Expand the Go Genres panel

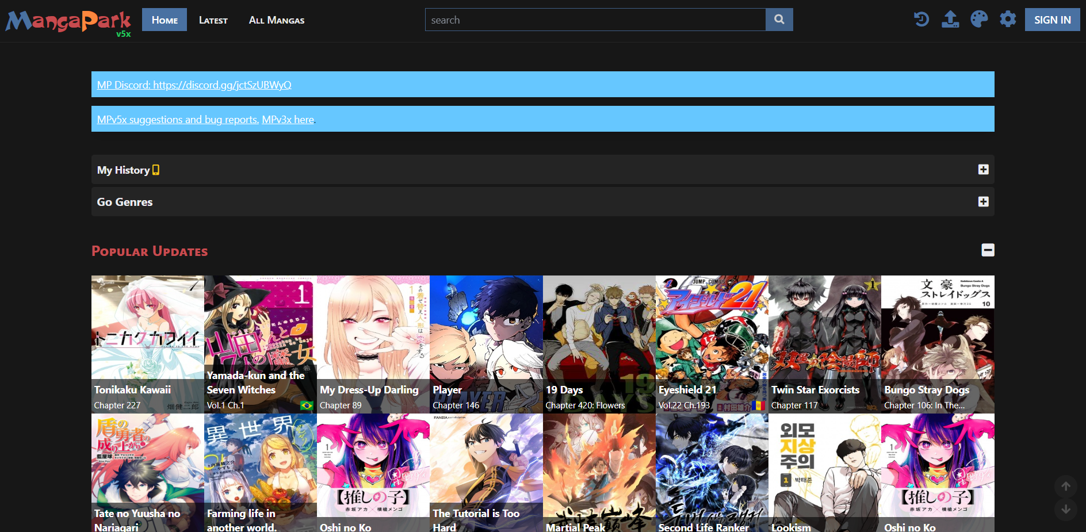coord(983,202)
